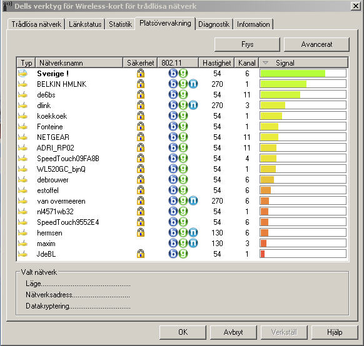
Task: Click the Frys button
Action: pos(247,44)
